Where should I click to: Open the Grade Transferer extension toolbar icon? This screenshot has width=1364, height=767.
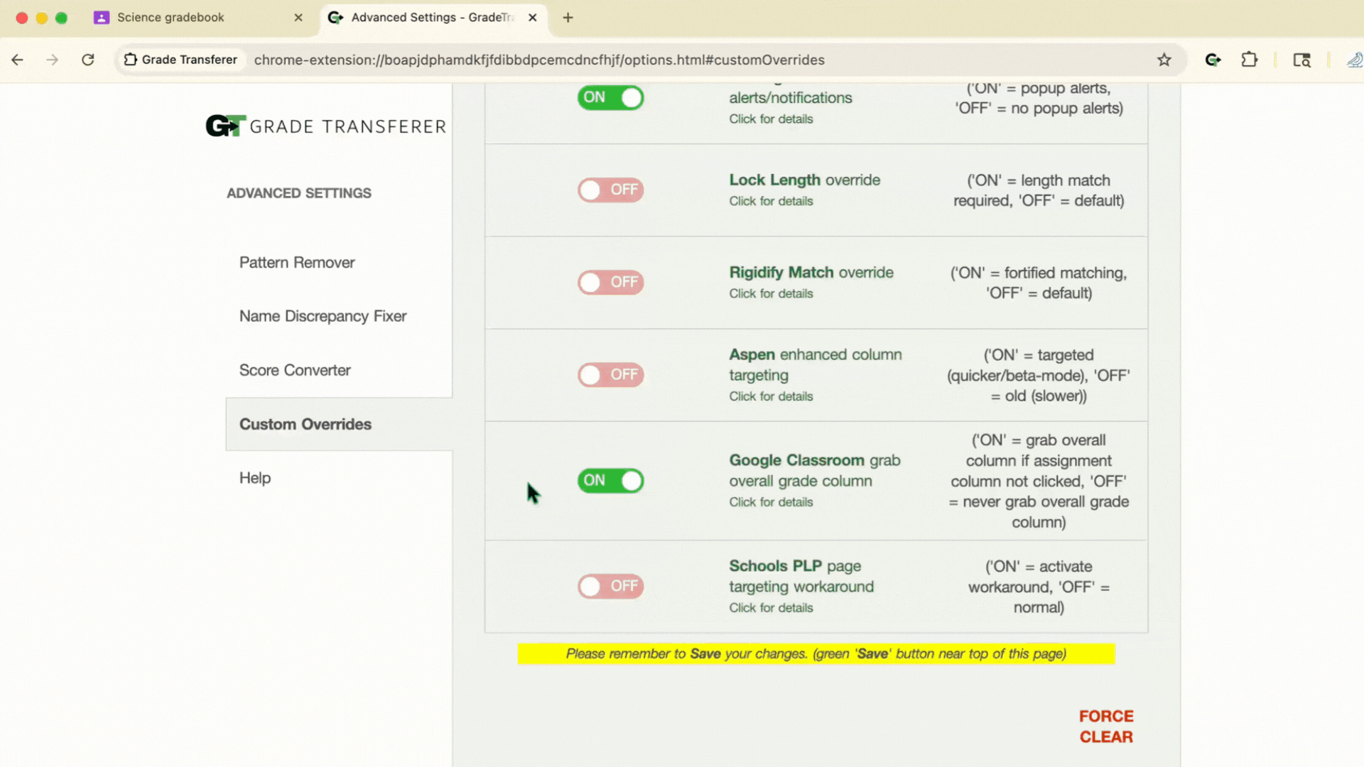(x=1213, y=60)
